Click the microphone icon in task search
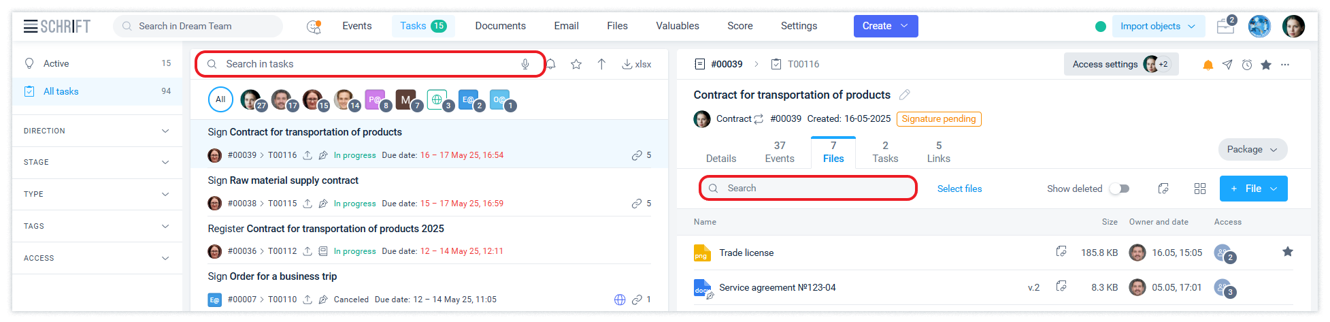The height and width of the screenshot is (322, 1330). coord(525,64)
